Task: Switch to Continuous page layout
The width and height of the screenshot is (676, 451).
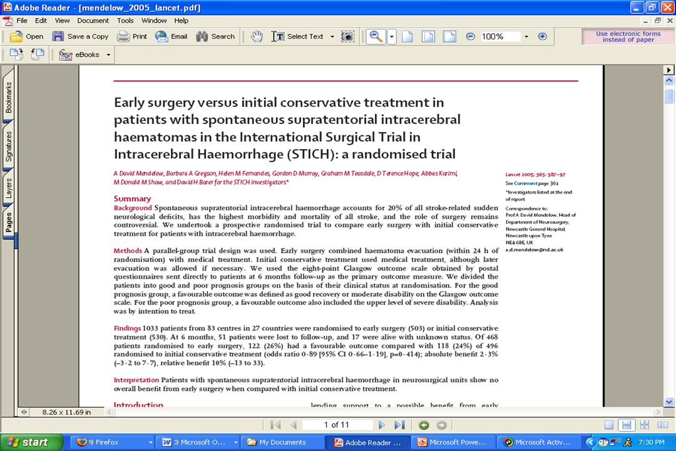Action: coord(627,425)
